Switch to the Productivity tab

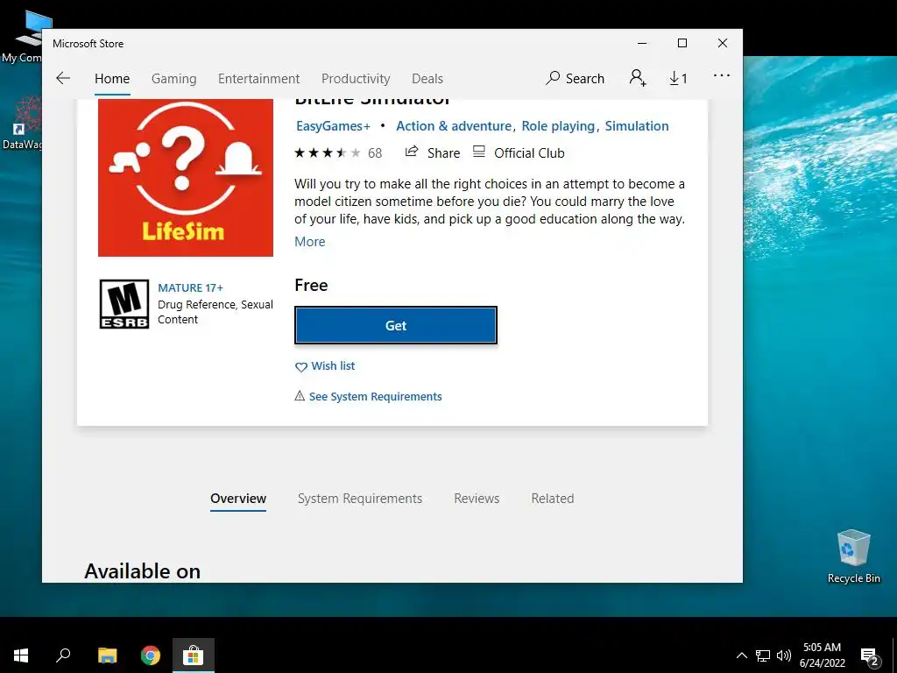click(x=356, y=78)
